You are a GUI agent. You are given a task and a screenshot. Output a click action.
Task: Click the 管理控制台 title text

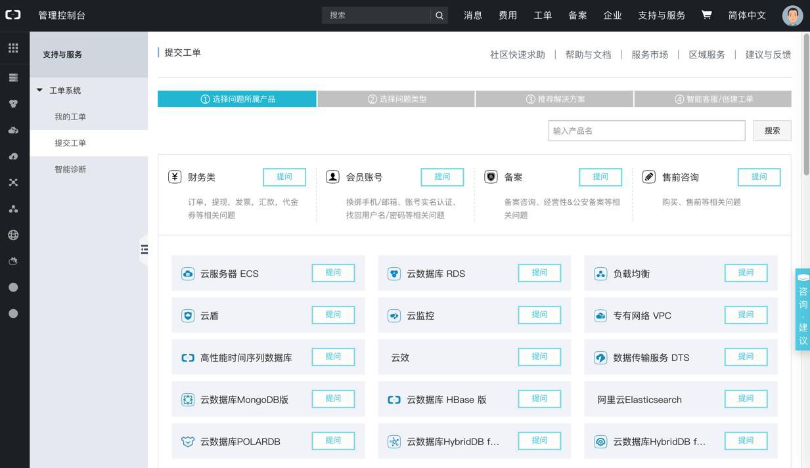[x=62, y=15]
